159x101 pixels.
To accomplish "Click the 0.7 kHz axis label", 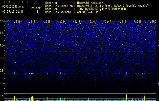I will tap(2, 83).
